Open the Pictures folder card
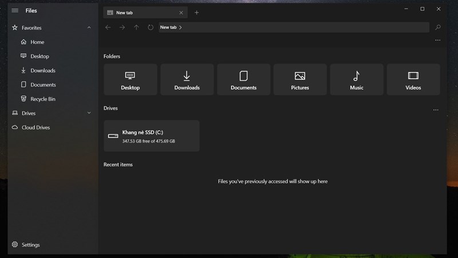 click(300, 79)
